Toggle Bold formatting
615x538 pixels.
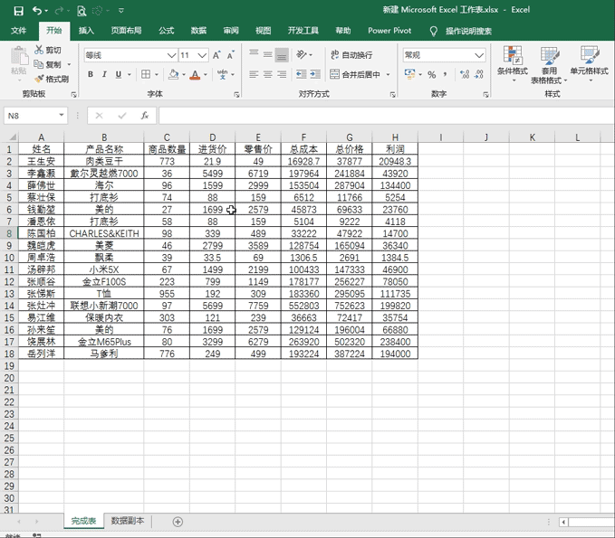point(91,74)
